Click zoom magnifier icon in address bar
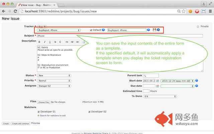The height and width of the screenshot is (134, 214). 179,11
